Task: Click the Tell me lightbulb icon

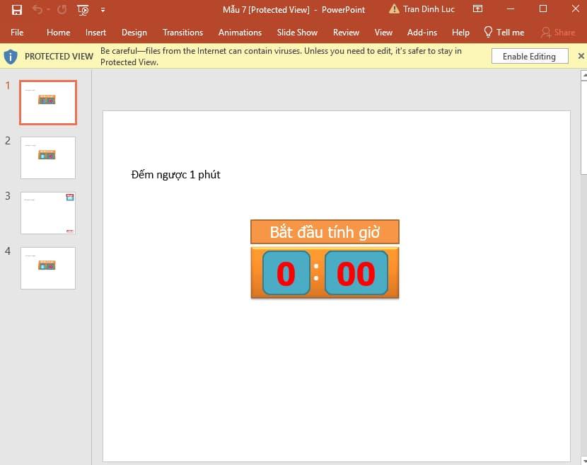Action: click(487, 32)
